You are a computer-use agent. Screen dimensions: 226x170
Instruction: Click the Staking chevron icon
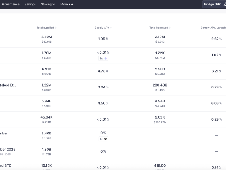point(54,5)
